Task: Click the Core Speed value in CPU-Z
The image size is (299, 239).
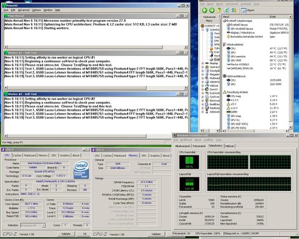Action: pyautogui.click(x=31, y=204)
